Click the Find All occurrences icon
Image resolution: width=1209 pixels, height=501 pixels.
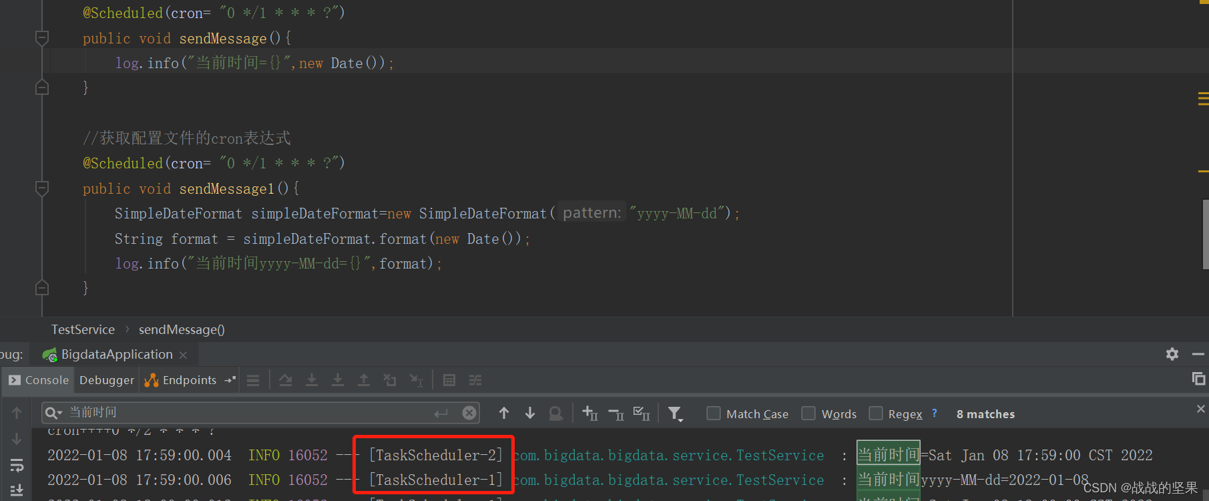pyautogui.click(x=556, y=413)
